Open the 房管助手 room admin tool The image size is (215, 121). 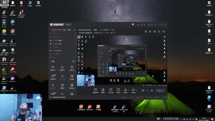[62, 68]
